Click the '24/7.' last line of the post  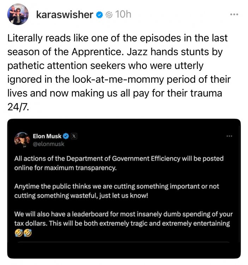[18, 107]
